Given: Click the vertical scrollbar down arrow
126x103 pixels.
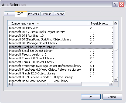Looking at the screenshot, I should (116, 80).
